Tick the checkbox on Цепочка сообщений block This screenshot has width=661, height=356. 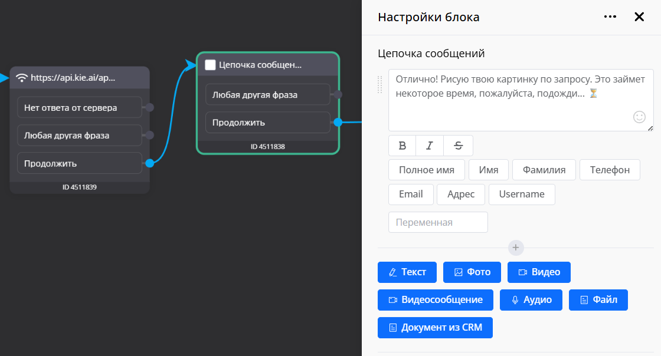[210, 65]
